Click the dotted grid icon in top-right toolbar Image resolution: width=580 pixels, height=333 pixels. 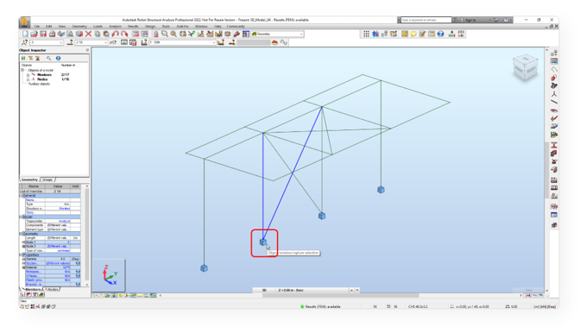pyautogui.click(x=366, y=34)
